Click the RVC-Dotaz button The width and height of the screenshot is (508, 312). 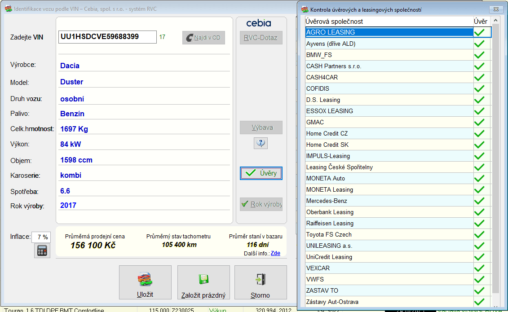pyautogui.click(x=261, y=38)
